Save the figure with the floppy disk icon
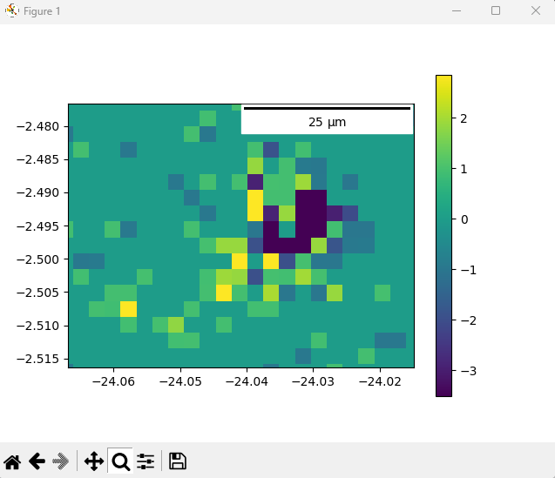The height and width of the screenshot is (478, 555). tap(177, 461)
